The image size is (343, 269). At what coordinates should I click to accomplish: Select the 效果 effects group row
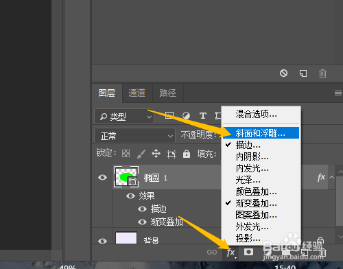(x=147, y=196)
